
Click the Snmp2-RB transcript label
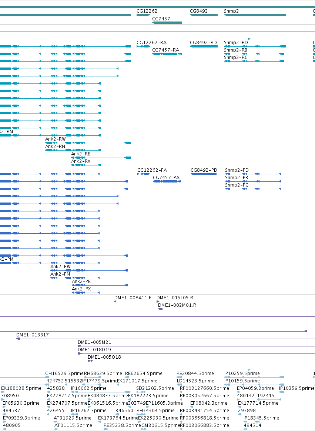[235, 50]
